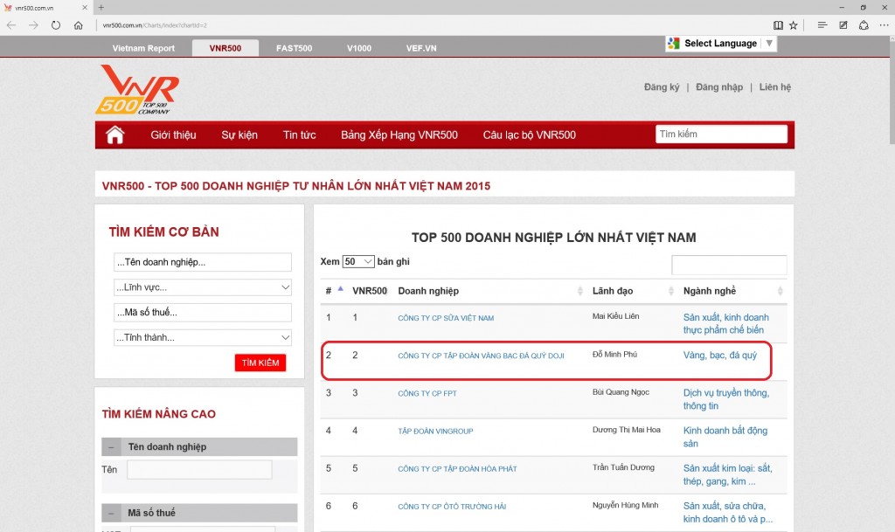Click the VNR500 Top 500 Company logo
The height and width of the screenshot is (532, 895).
(137, 89)
